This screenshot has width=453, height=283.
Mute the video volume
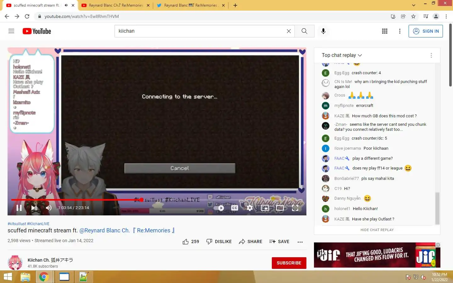[49, 208]
